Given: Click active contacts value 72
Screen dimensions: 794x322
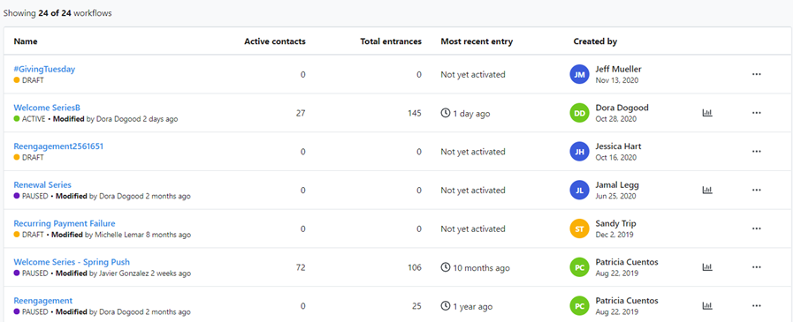Looking at the screenshot, I should click(x=301, y=267).
